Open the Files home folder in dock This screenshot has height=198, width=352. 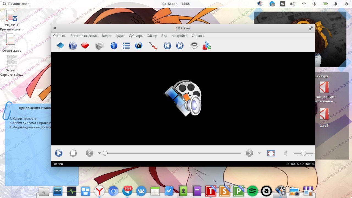tap(44, 191)
